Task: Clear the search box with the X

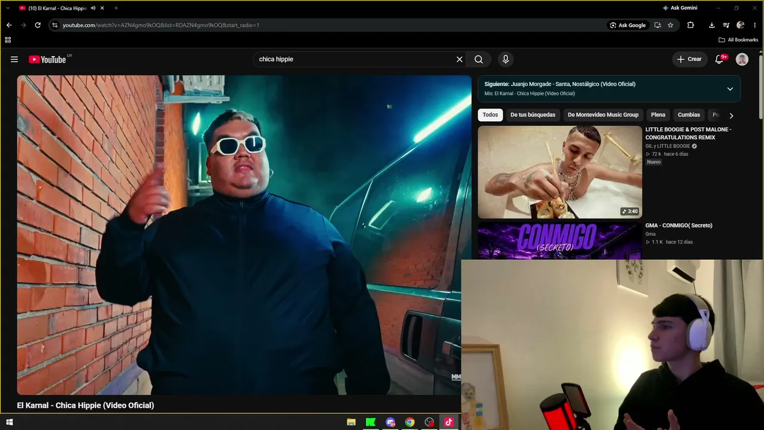Action: [460, 59]
